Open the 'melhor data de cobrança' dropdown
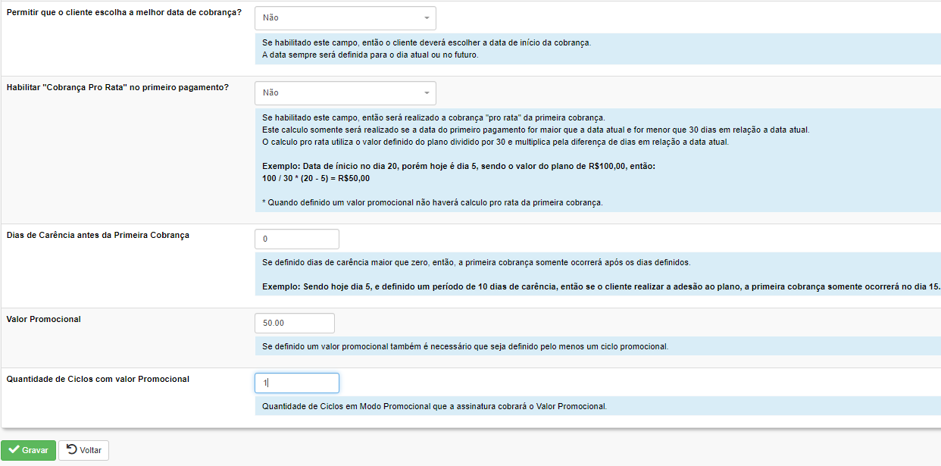The height and width of the screenshot is (466, 941). tap(345, 17)
